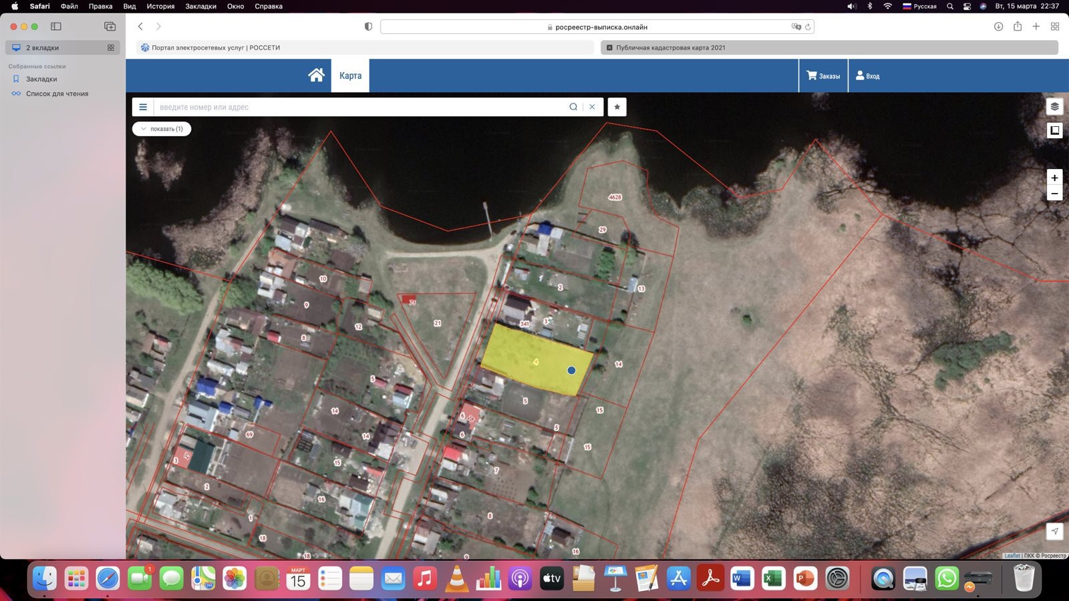
Task: Switch to the 'Портал электросетевых услуг' tab
Action: coord(365,47)
